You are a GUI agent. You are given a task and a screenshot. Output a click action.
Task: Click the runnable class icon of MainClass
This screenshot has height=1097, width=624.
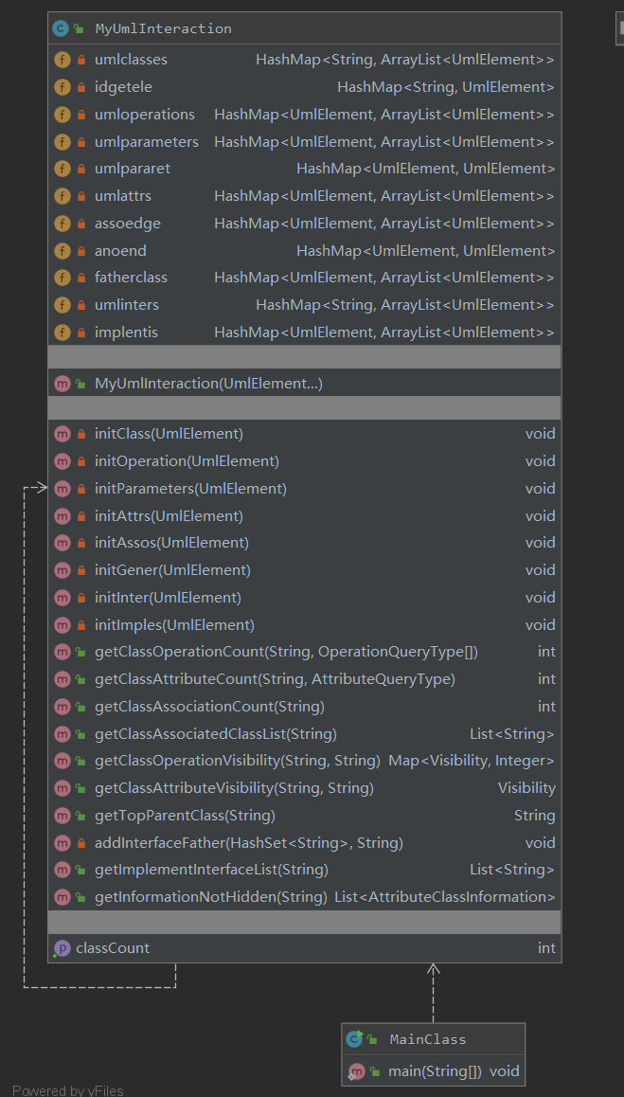[x=355, y=1039]
